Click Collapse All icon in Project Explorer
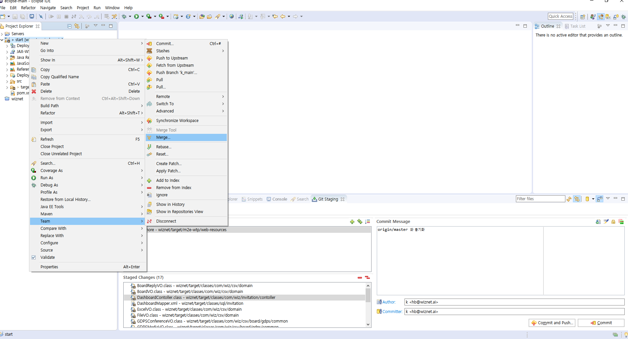This screenshot has width=628, height=339. [x=69, y=26]
